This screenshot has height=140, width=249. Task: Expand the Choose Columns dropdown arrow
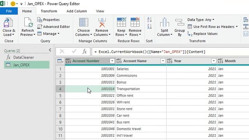click(x=91, y=35)
